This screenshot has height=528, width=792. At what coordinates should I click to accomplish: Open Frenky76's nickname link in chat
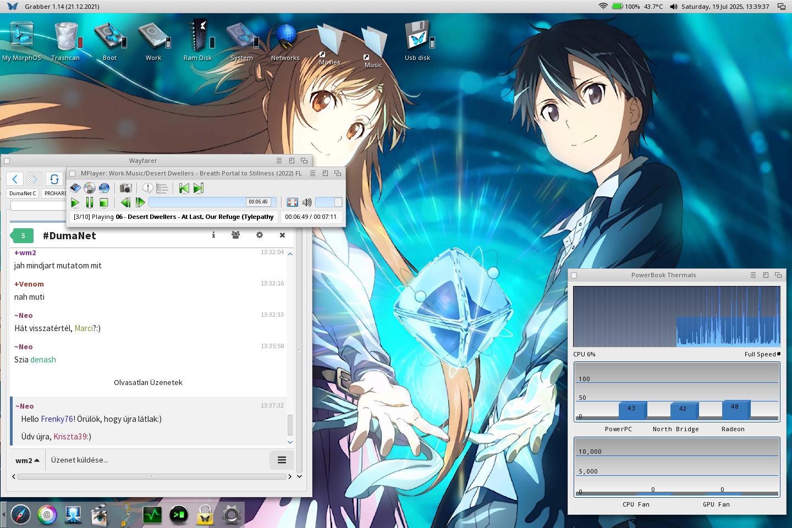57,419
